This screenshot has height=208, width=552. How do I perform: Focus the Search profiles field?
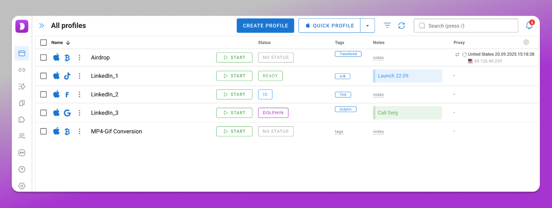pyautogui.click(x=466, y=26)
